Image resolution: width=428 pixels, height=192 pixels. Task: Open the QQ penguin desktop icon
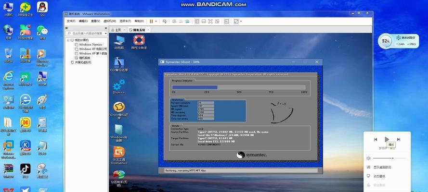42,9
